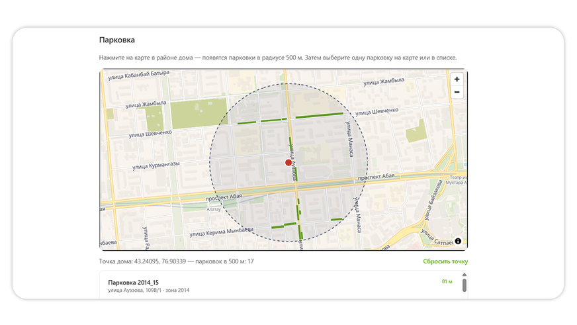Click 'улица Ауэзова, 109В/1 · зона 2014' address
The height and width of the screenshot is (325, 577).
pyautogui.click(x=149, y=291)
